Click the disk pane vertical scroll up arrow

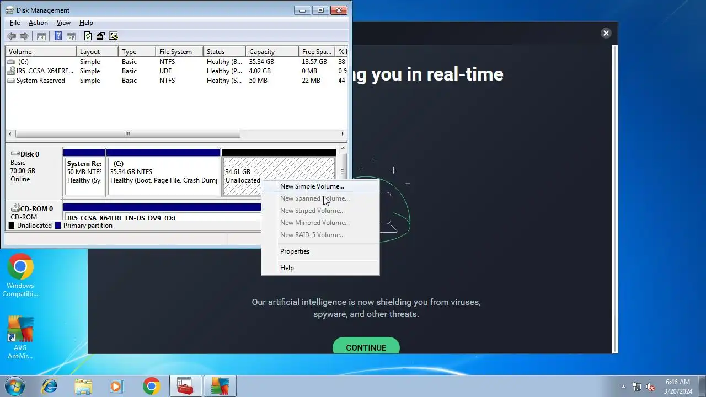tap(343, 148)
